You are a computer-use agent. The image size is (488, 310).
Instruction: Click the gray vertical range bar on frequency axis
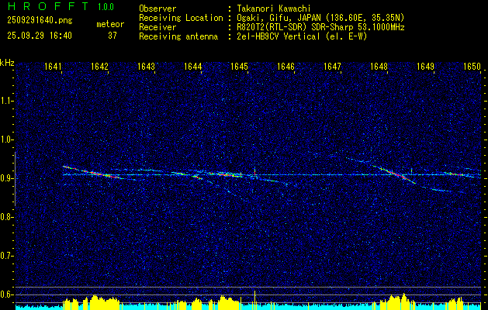tap(16, 179)
